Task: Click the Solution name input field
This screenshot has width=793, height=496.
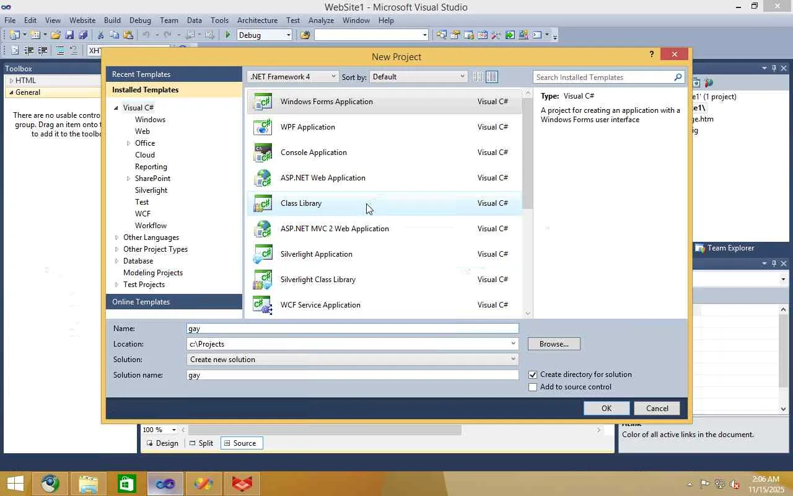Action: [353, 375]
